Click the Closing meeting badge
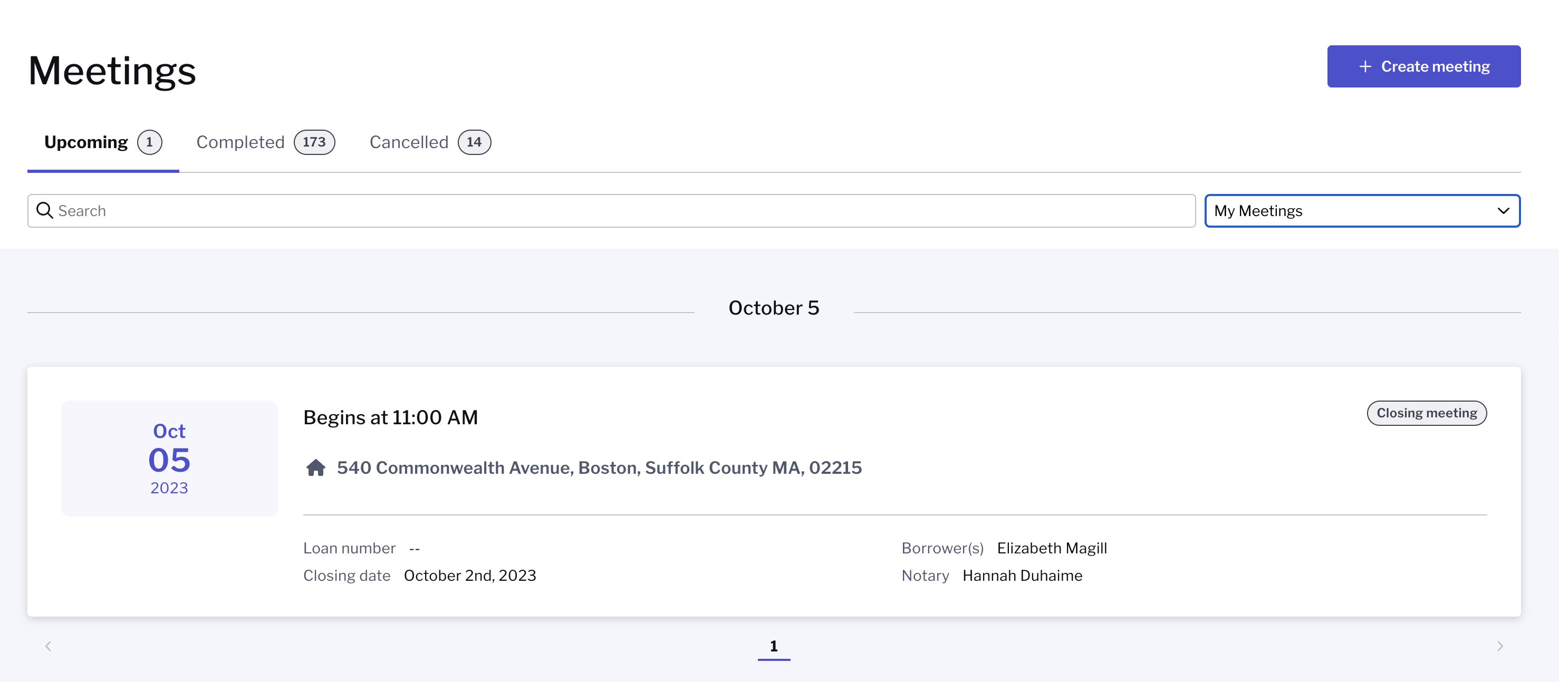 (1427, 413)
